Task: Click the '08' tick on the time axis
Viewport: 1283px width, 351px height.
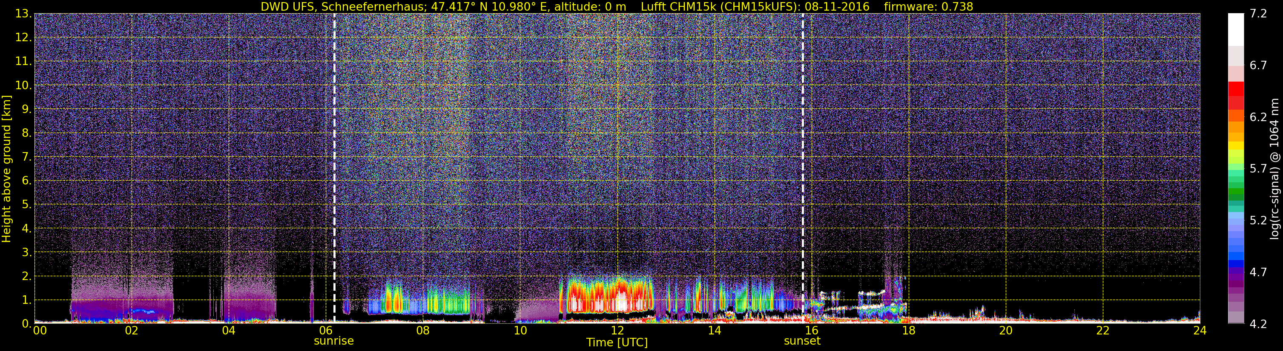Action: (423, 331)
